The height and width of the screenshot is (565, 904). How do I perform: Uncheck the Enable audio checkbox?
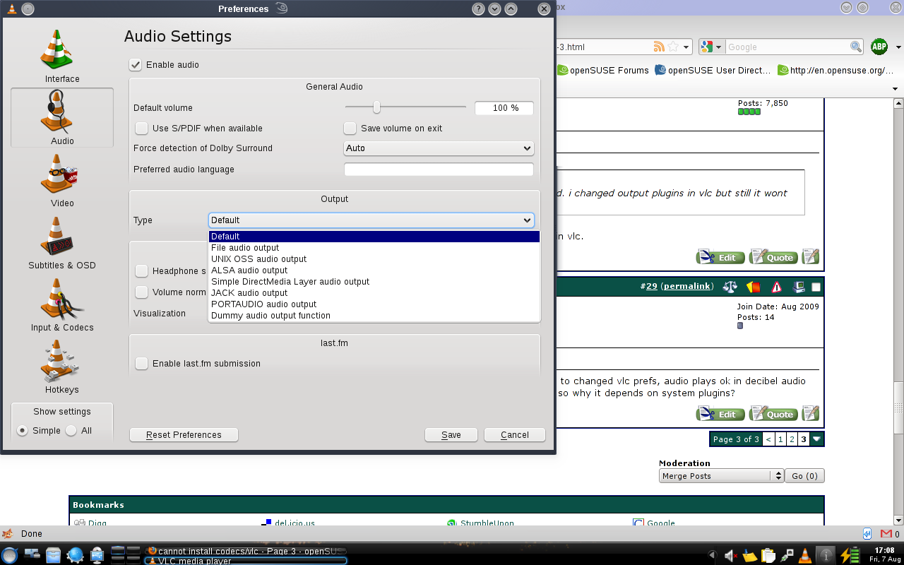click(136, 64)
